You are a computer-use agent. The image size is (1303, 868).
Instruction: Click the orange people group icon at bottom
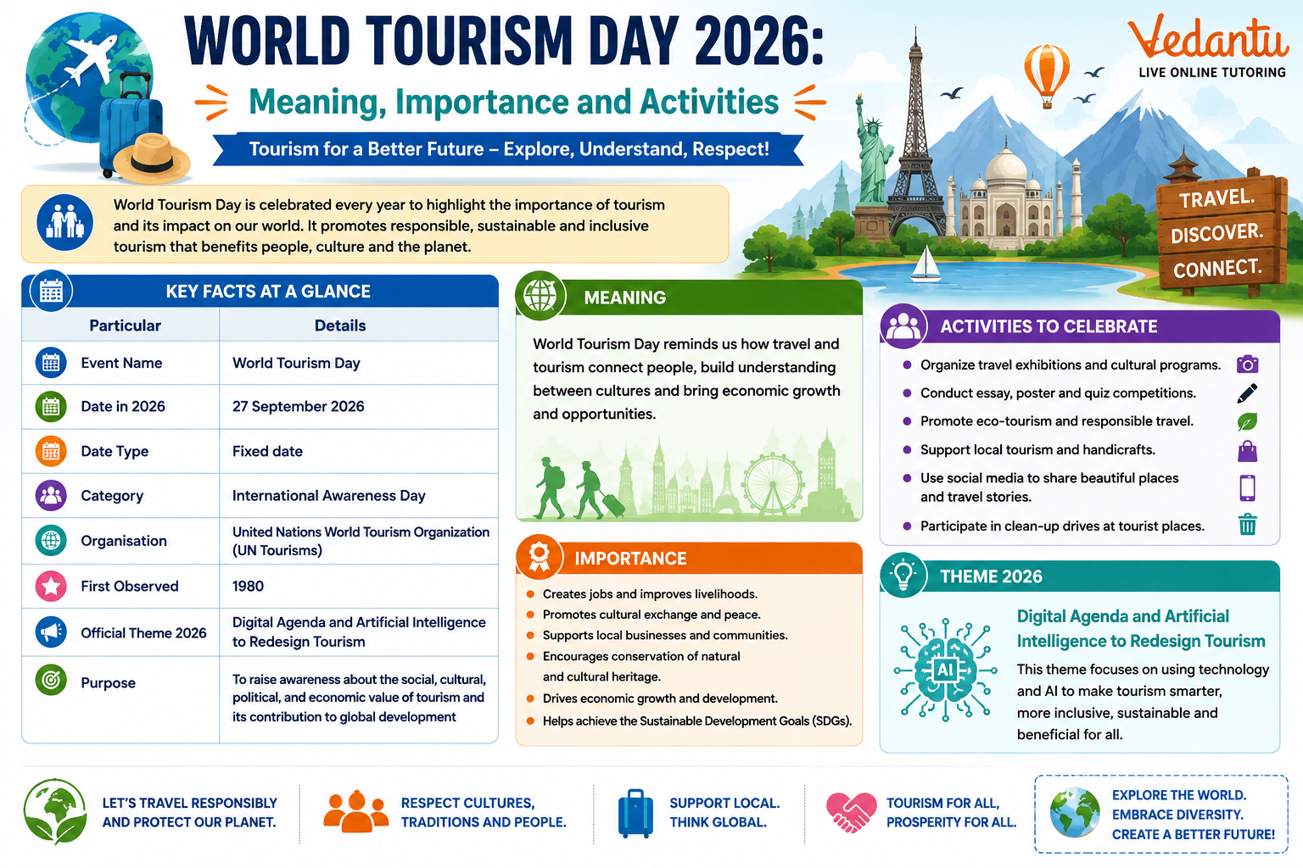355,811
